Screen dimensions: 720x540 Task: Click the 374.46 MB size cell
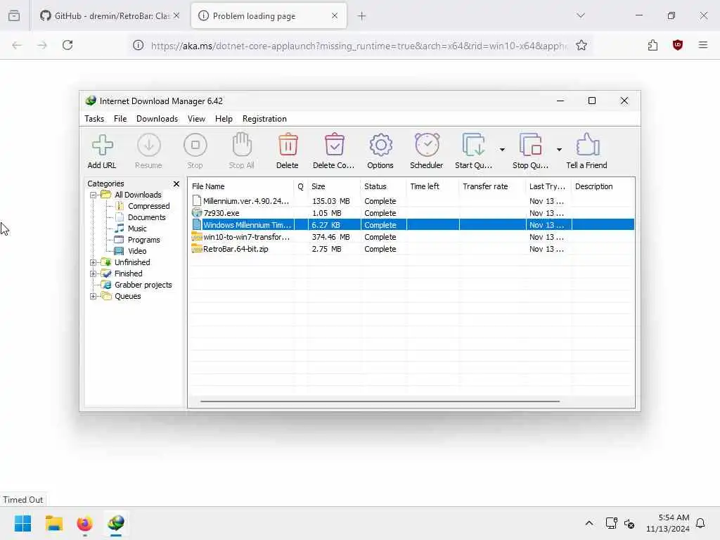coord(330,237)
